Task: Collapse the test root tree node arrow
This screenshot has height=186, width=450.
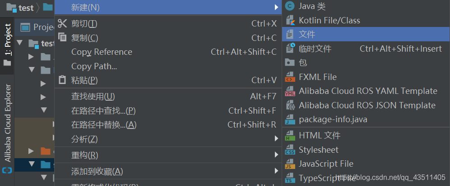Action: click(20, 43)
